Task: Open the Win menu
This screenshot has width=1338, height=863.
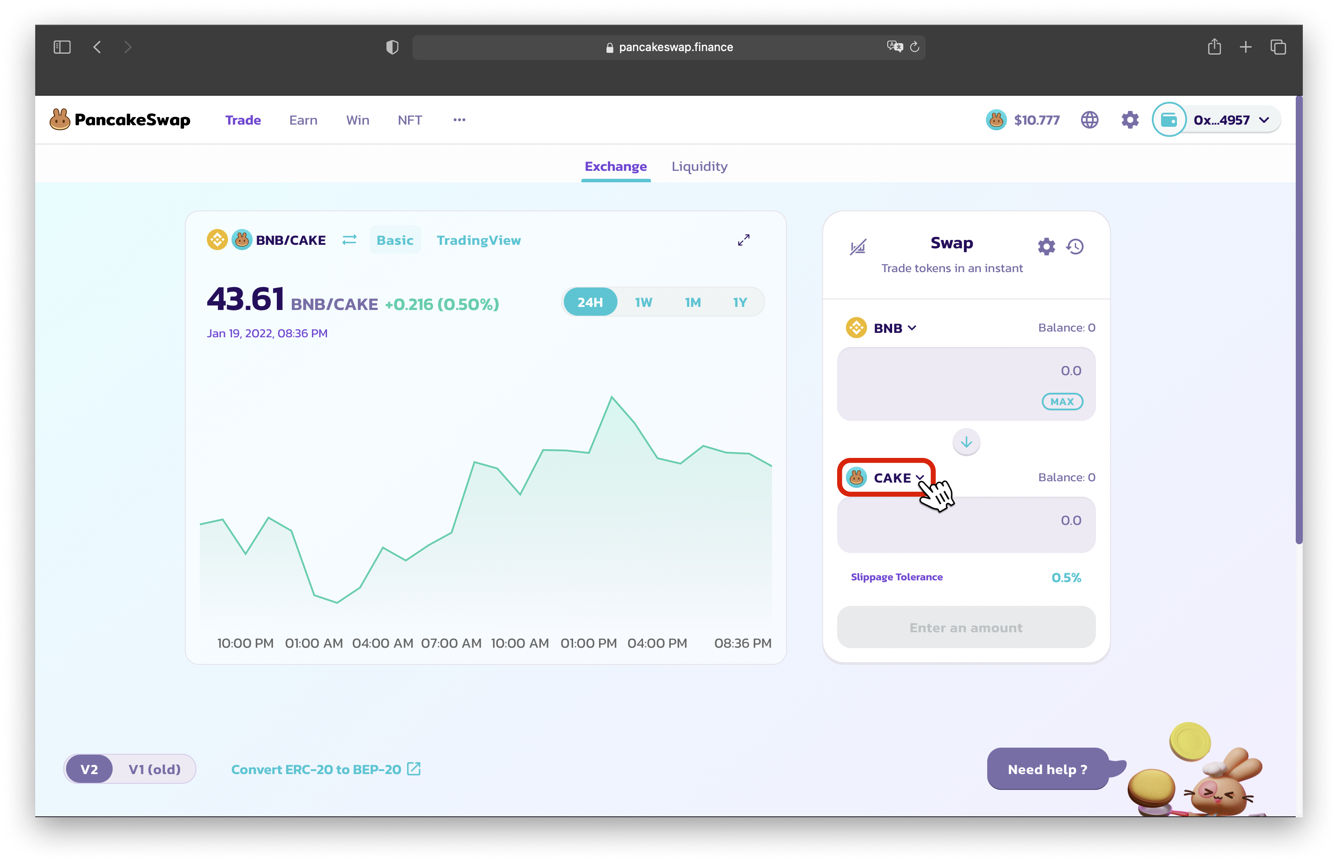Action: click(x=357, y=120)
